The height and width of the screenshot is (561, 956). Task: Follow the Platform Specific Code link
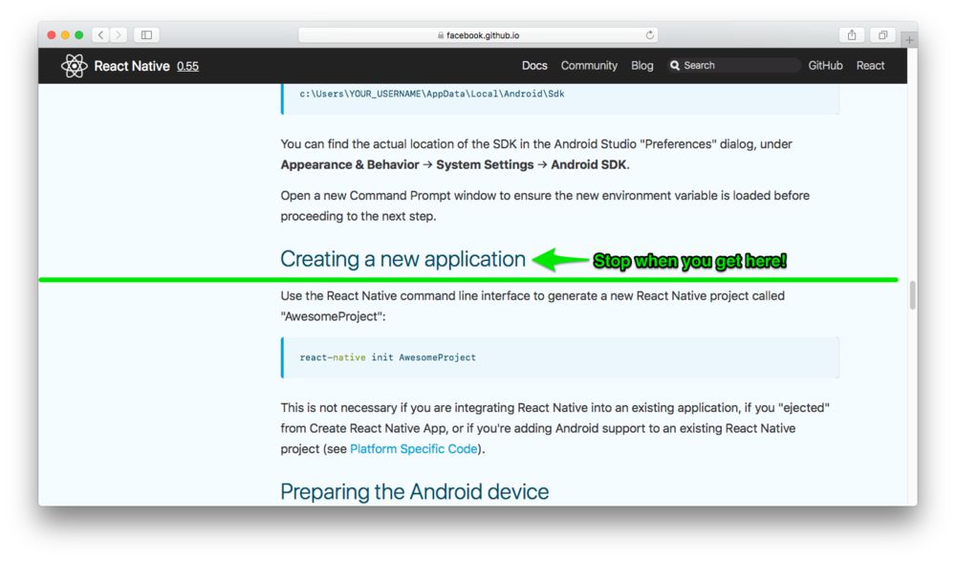(413, 449)
